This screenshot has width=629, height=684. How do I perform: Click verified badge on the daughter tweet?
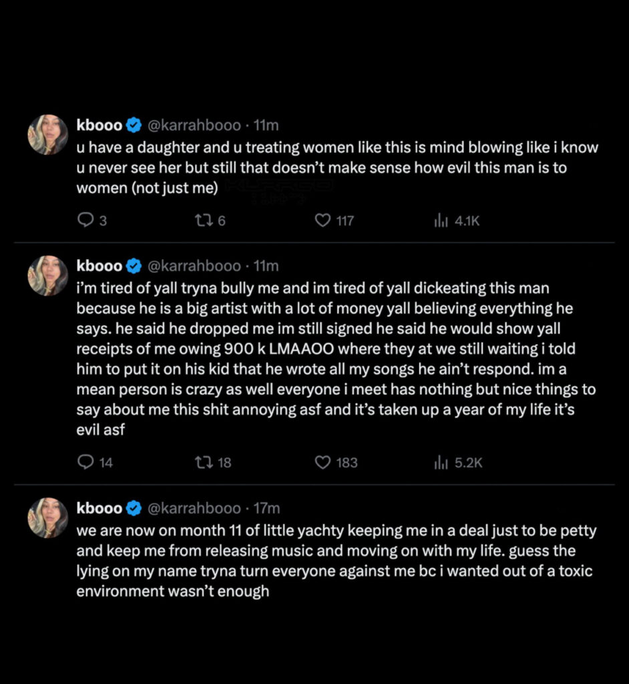click(134, 125)
